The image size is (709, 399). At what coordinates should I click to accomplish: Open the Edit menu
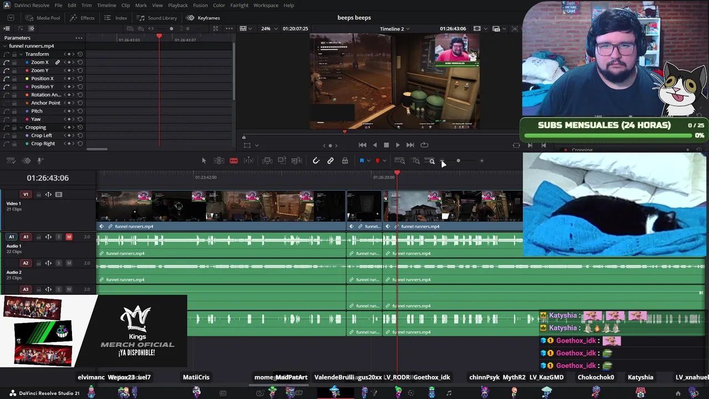point(72,6)
